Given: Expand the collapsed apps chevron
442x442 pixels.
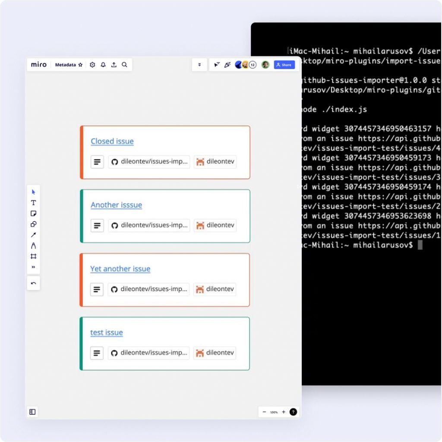Looking at the screenshot, I should pyautogui.click(x=199, y=65).
